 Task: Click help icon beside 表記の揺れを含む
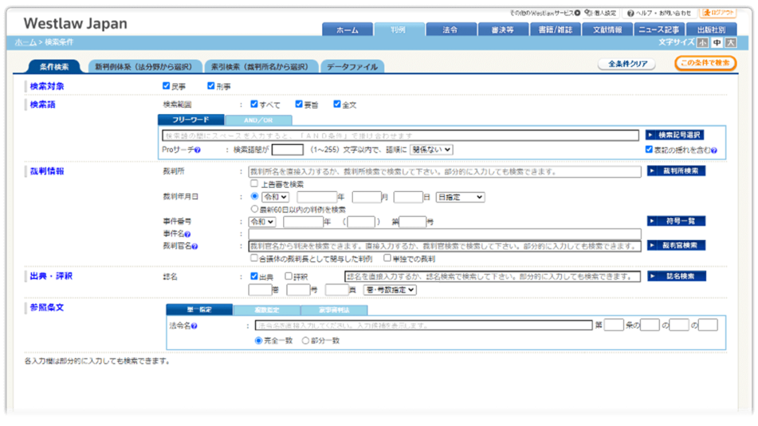pos(714,150)
